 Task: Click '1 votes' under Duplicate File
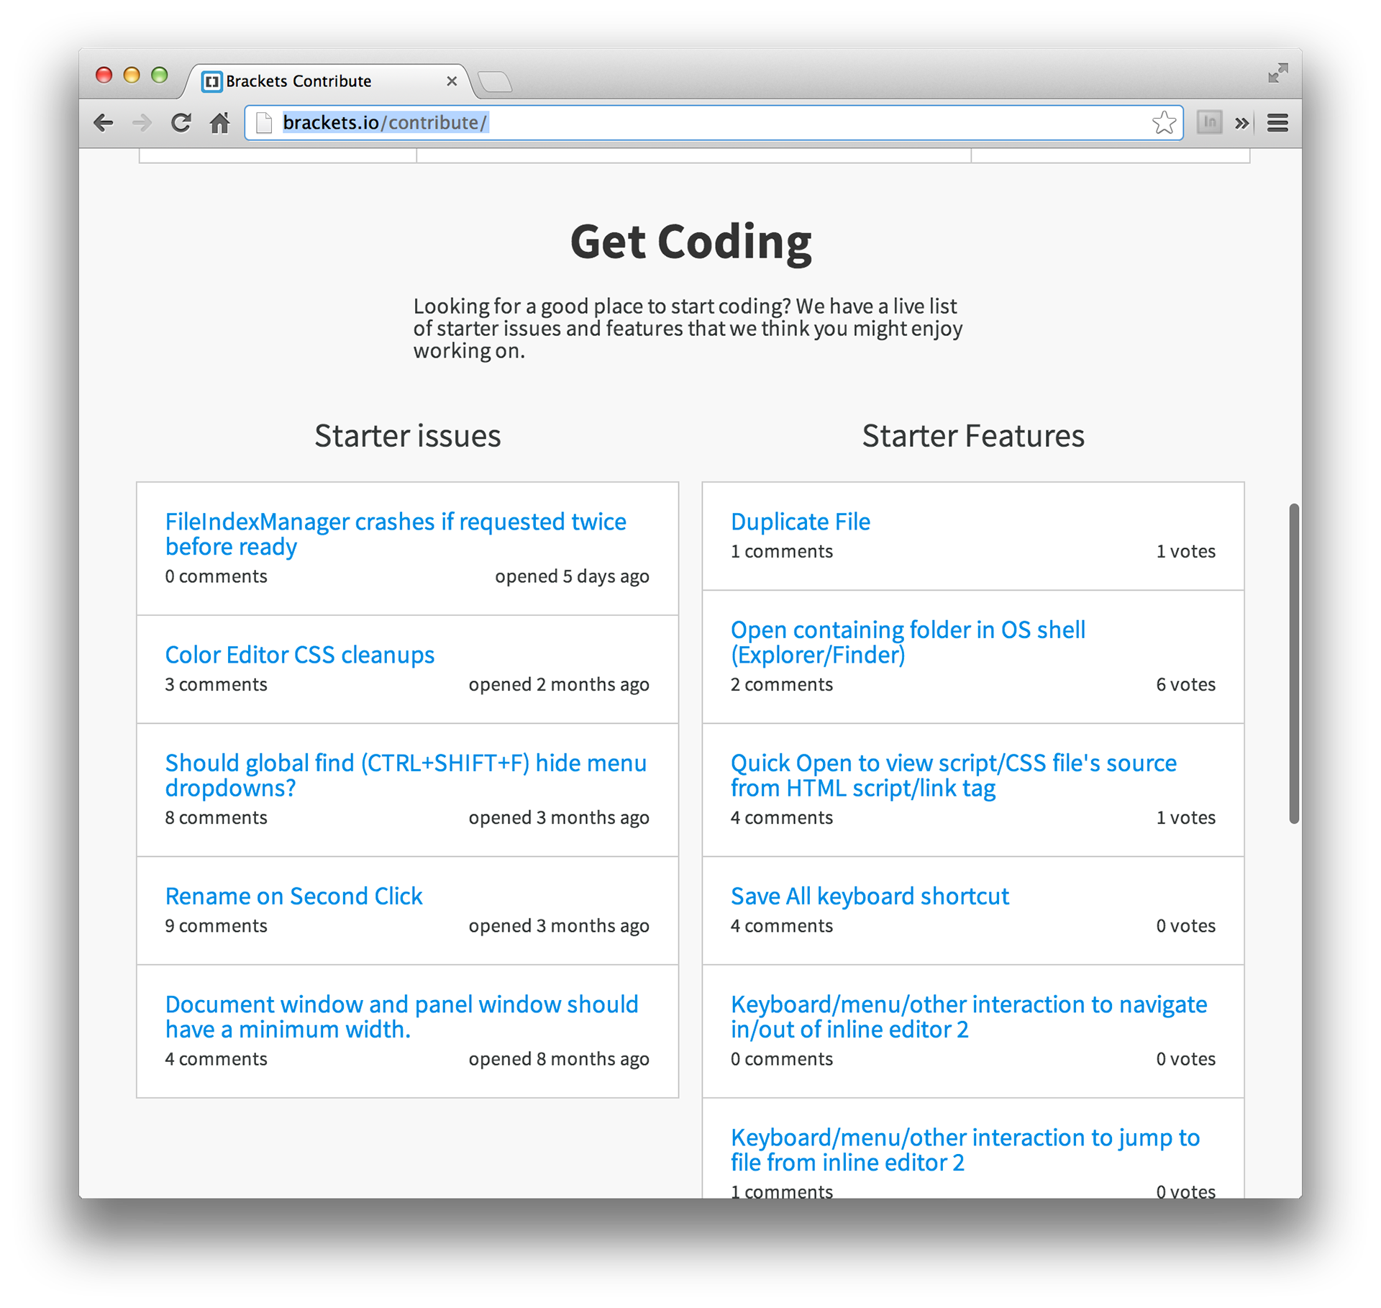tap(1185, 551)
